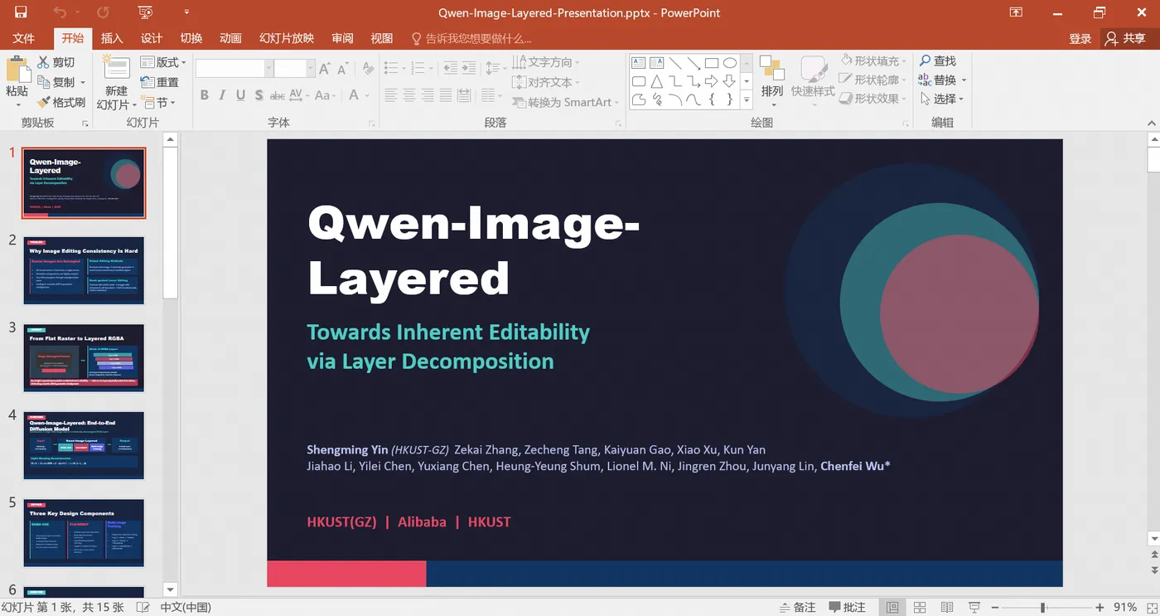
Task: Click the New Slide (新建幻灯片) icon
Action: (116, 69)
